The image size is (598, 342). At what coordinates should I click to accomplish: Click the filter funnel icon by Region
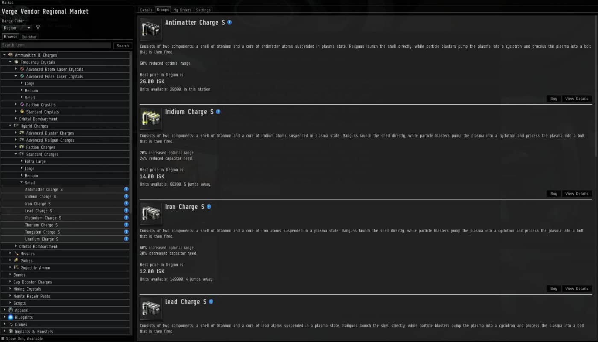click(x=38, y=28)
